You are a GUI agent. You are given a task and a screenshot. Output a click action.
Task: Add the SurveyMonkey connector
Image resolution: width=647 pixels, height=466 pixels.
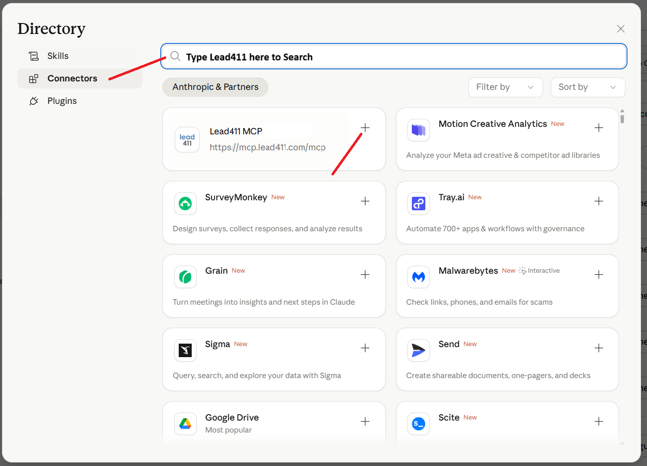[365, 201]
